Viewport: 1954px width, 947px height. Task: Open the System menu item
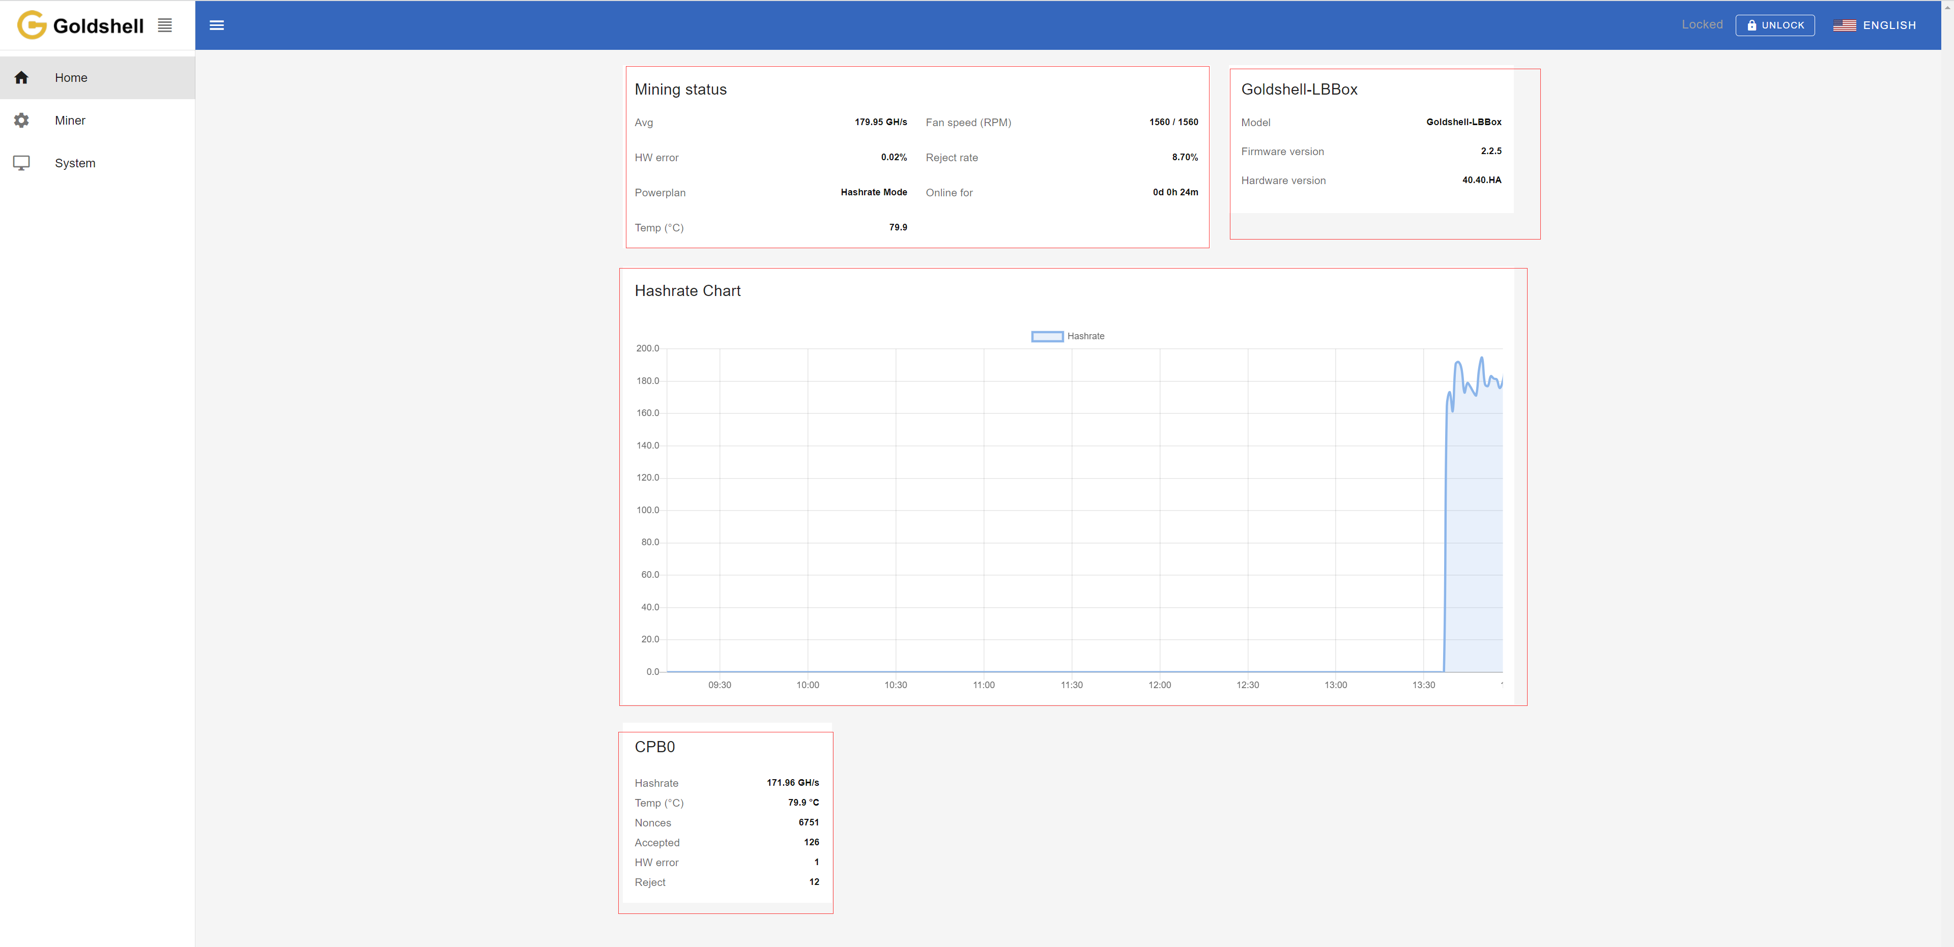pyautogui.click(x=97, y=163)
